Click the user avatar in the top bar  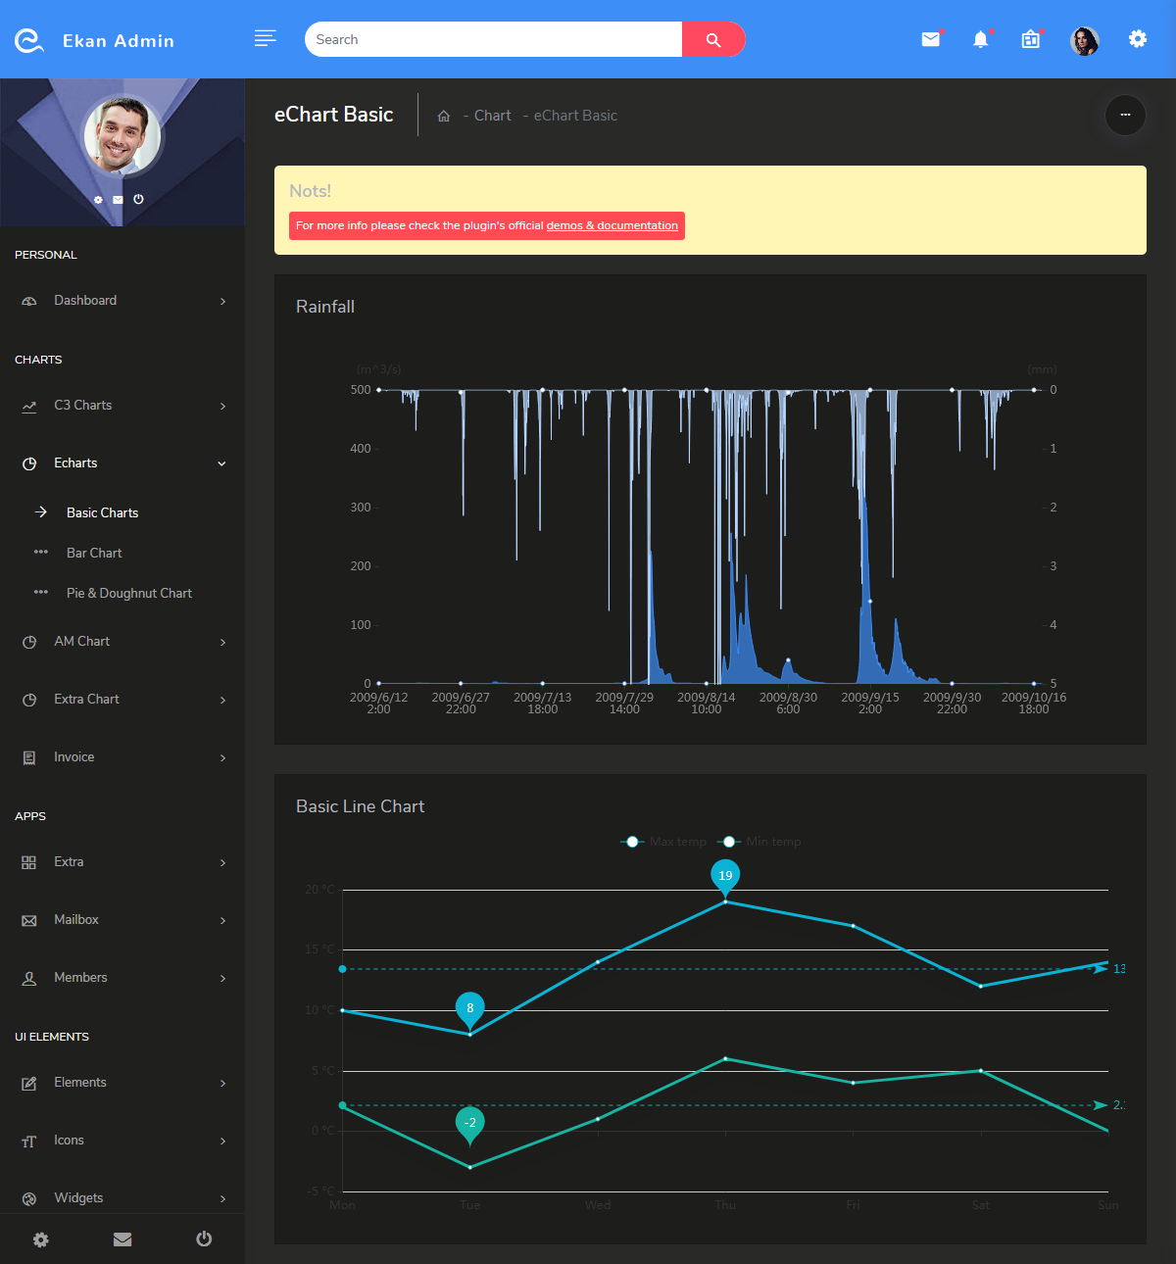click(1084, 41)
